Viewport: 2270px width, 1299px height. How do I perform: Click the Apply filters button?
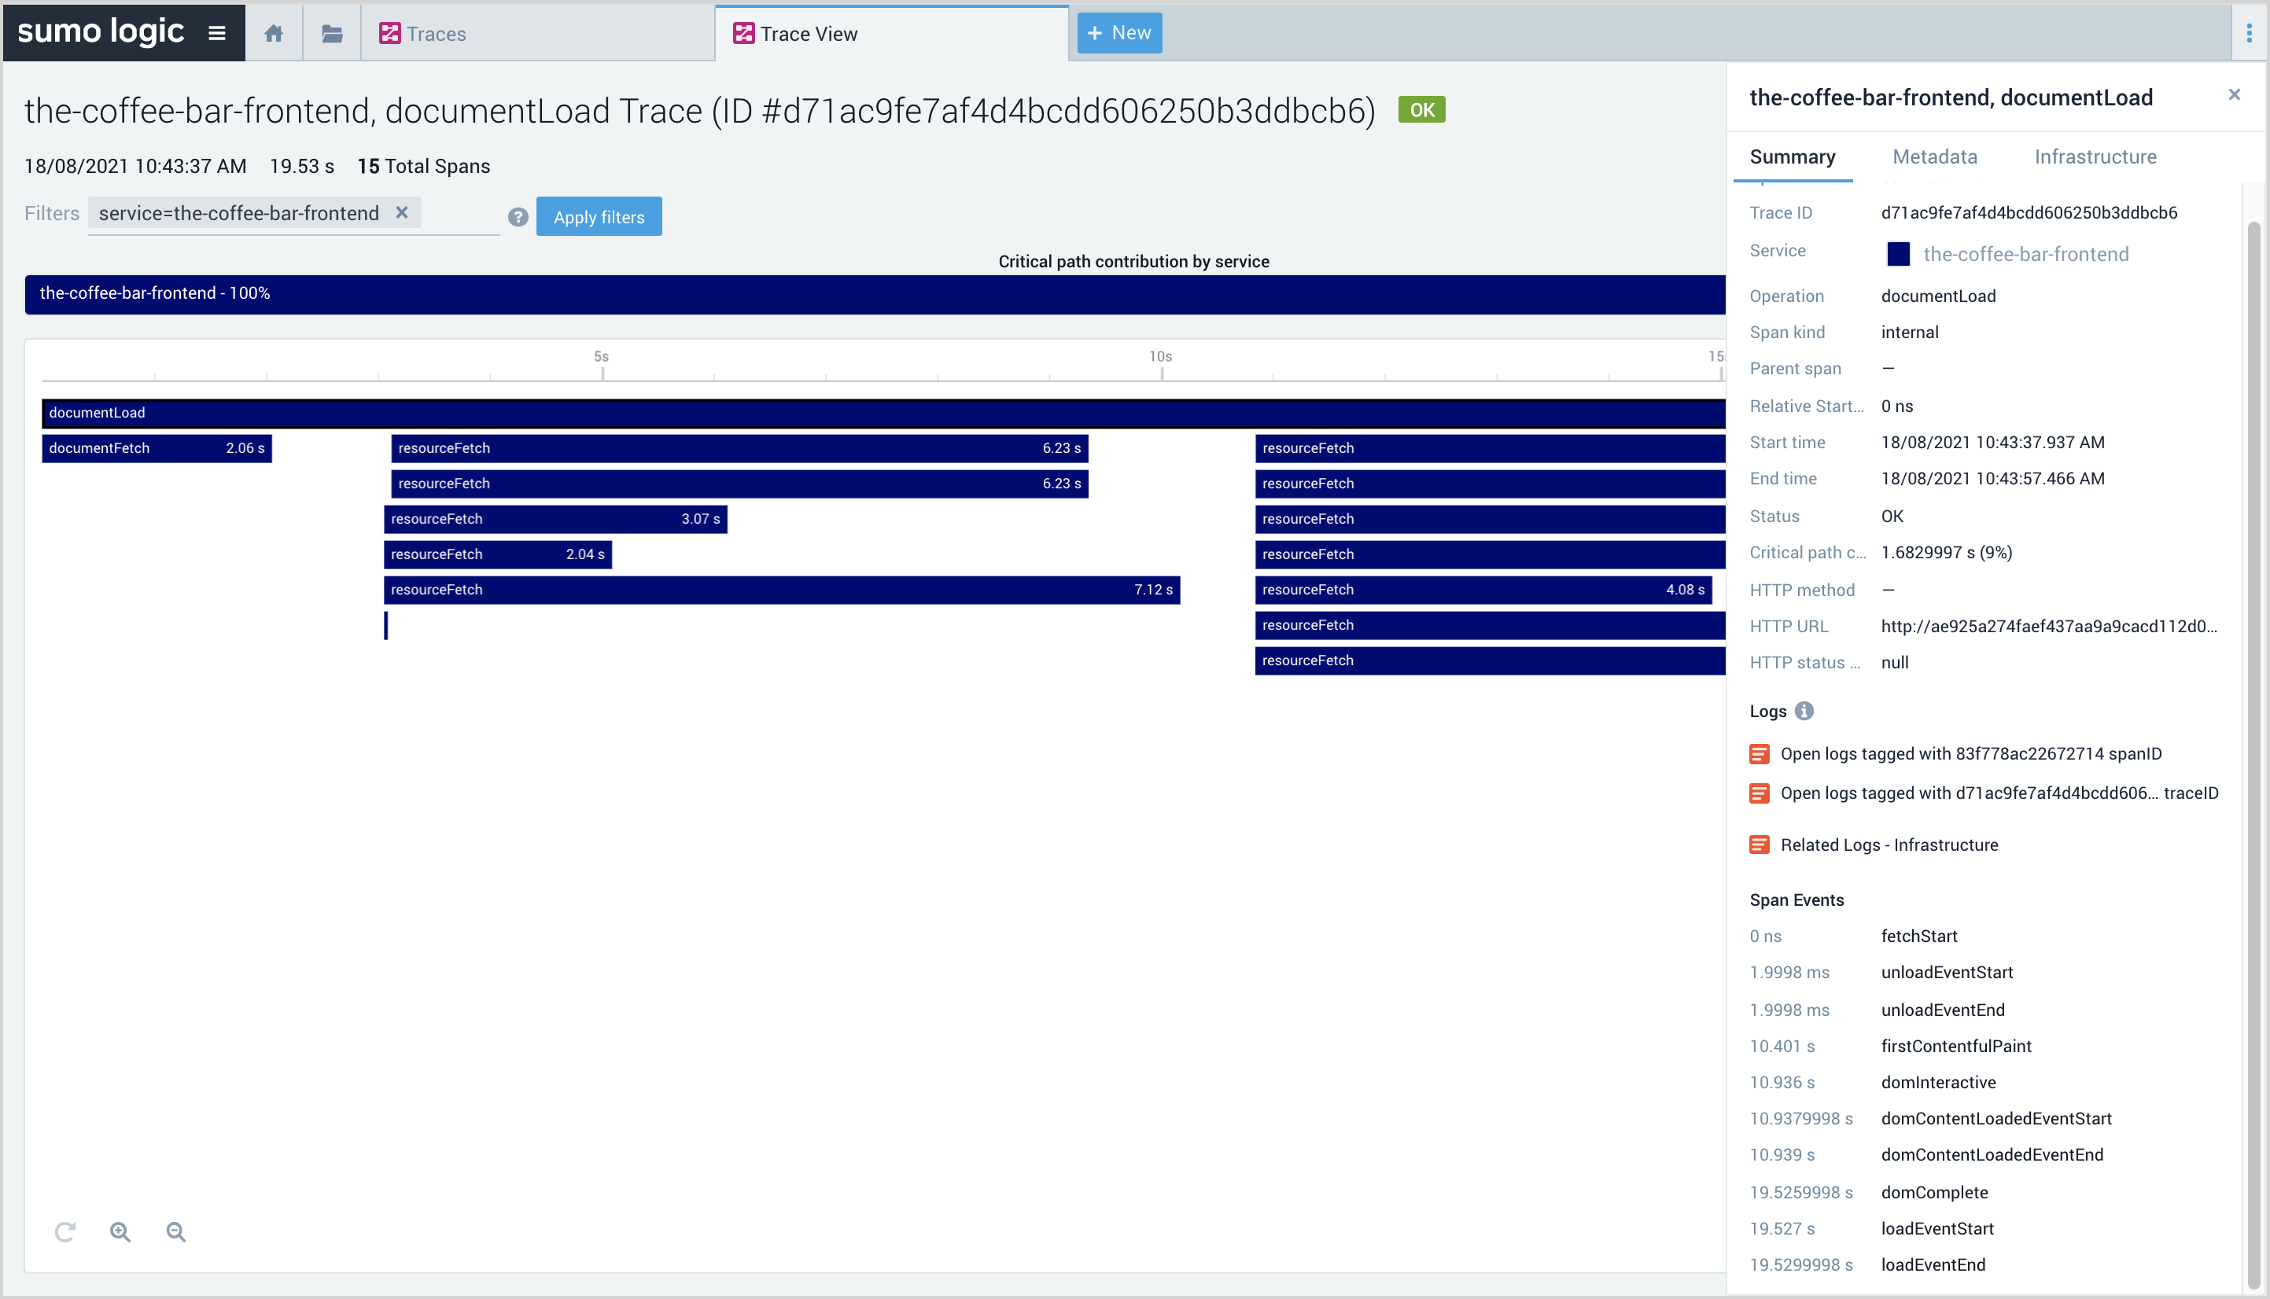[x=599, y=217]
